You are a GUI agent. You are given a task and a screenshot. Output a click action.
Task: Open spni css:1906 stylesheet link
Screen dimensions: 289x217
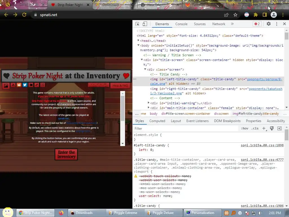[x=262, y=206]
